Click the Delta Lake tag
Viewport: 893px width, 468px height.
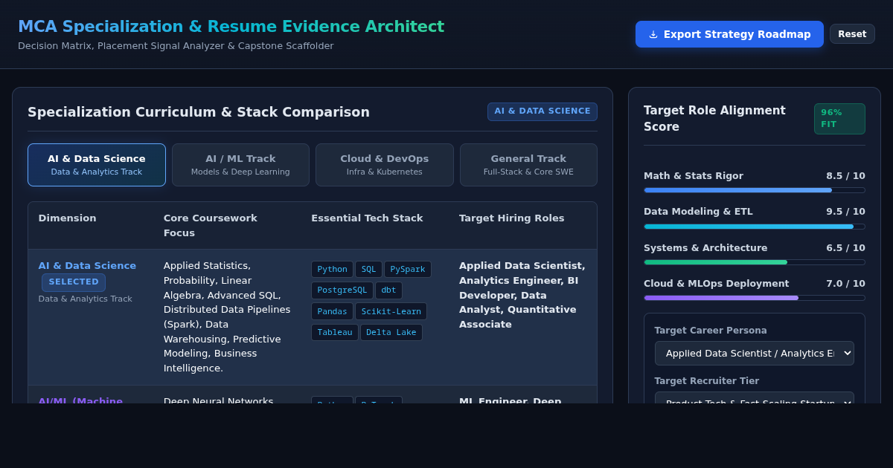click(x=391, y=333)
